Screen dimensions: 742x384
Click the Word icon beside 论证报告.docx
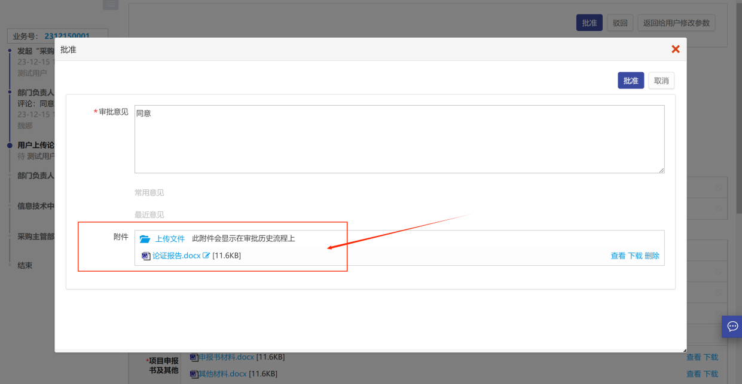pyautogui.click(x=146, y=256)
